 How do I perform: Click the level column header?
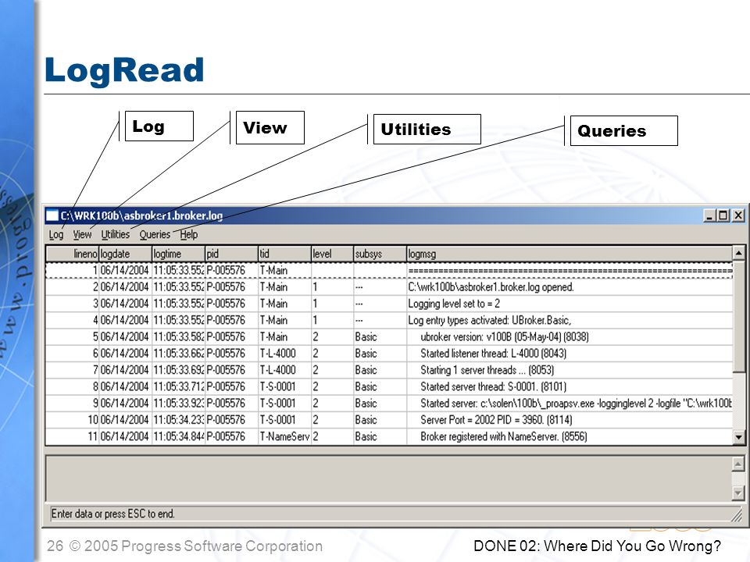point(333,254)
